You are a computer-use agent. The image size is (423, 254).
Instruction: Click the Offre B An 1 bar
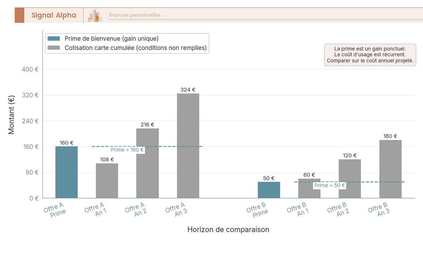(309, 188)
